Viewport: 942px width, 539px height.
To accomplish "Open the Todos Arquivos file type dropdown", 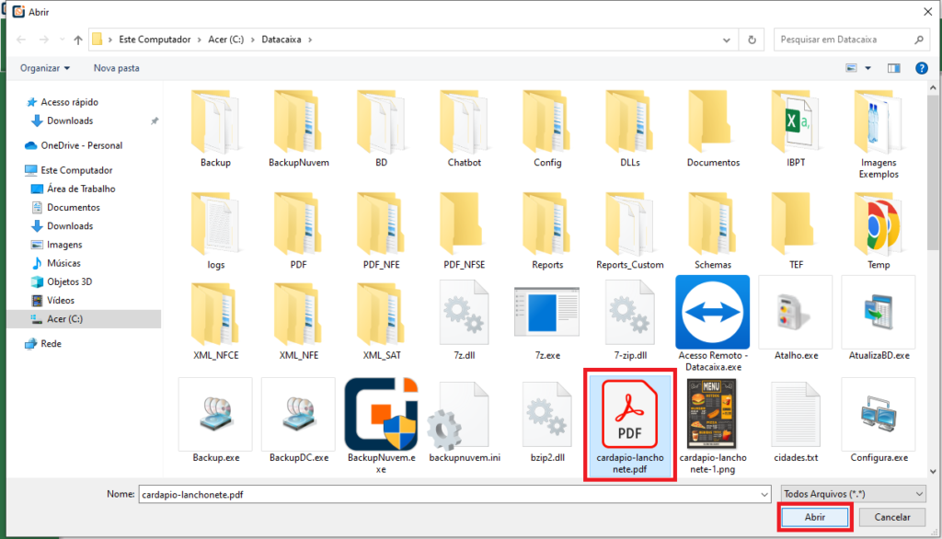I will tap(853, 493).
